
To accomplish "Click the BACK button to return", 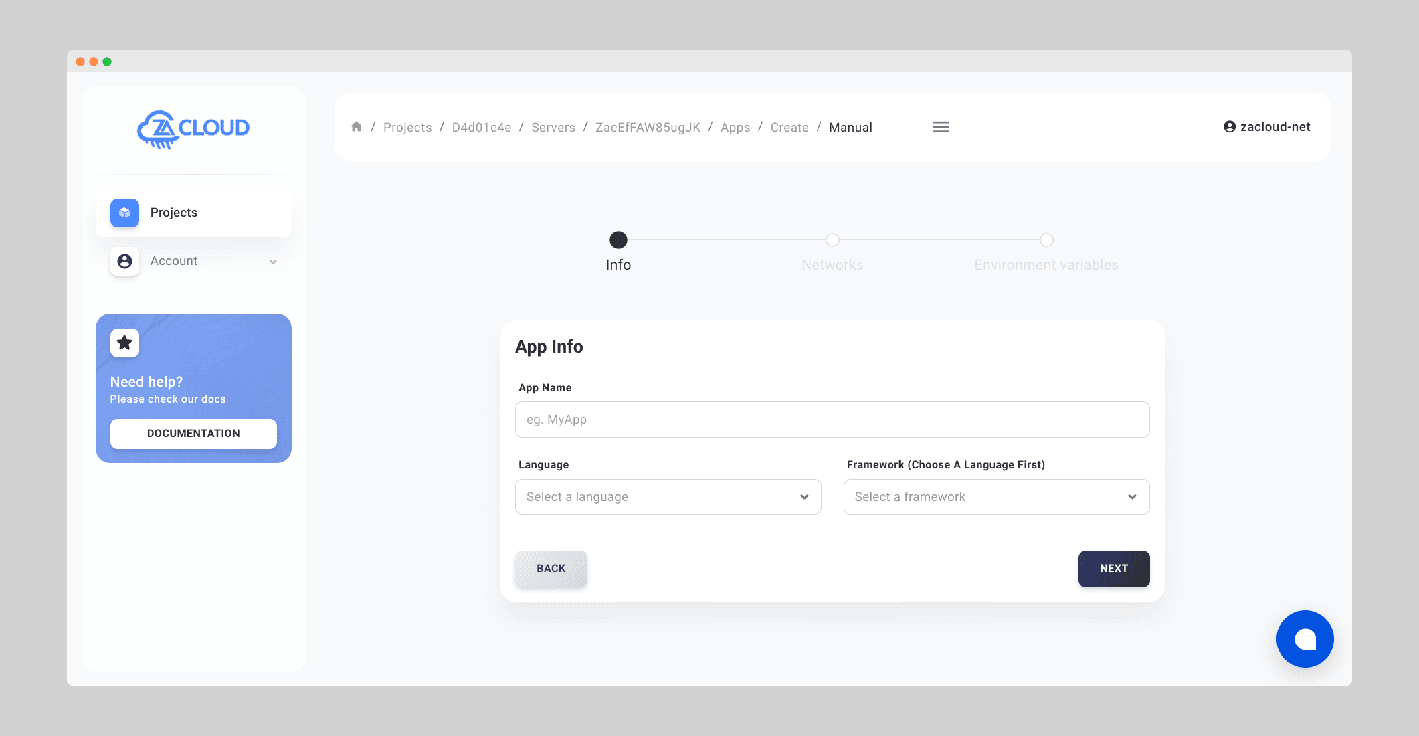I will (x=551, y=568).
